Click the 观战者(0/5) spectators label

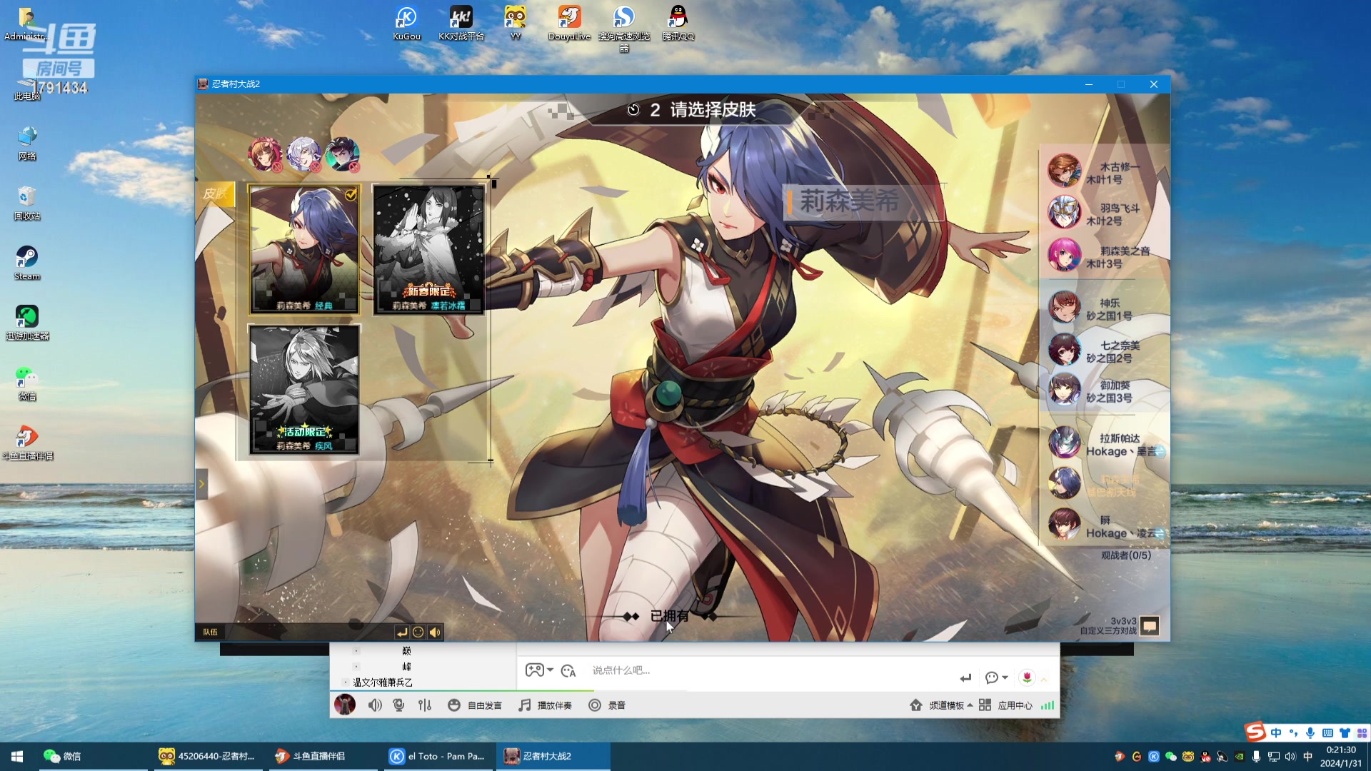pos(1125,555)
